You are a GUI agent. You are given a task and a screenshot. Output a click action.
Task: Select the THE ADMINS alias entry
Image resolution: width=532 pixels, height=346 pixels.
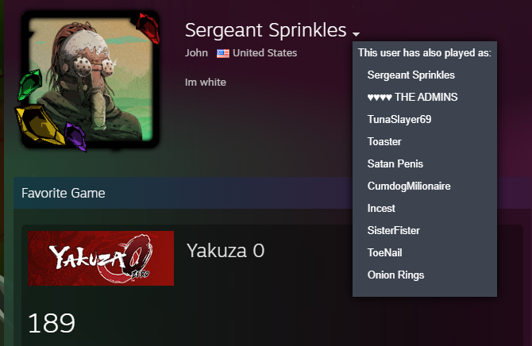[x=412, y=97]
